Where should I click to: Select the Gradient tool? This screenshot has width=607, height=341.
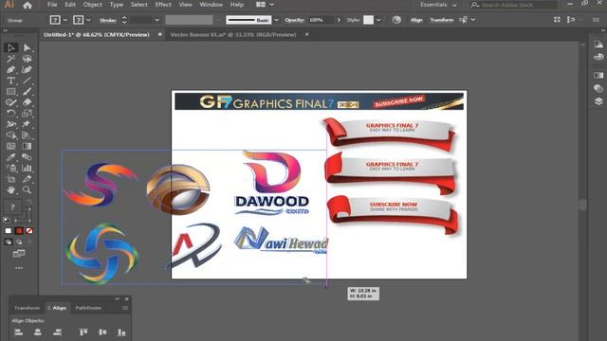tap(27, 146)
